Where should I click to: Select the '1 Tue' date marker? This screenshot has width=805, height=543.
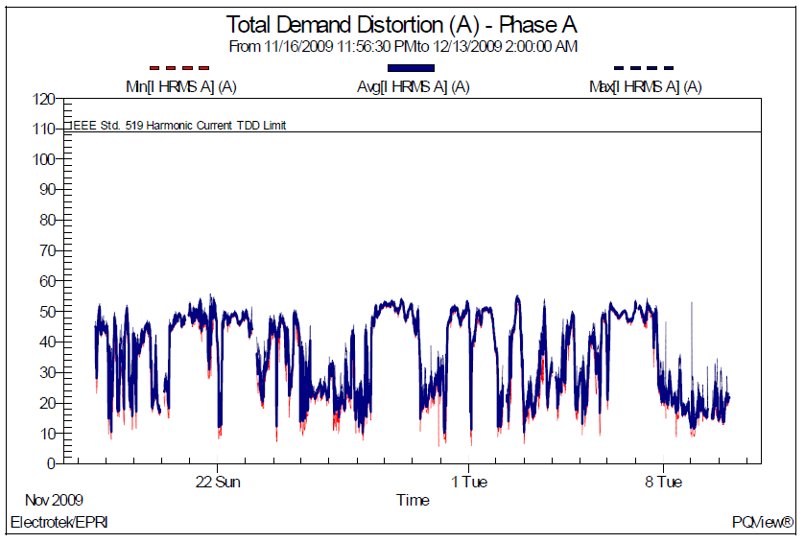click(468, 482)
